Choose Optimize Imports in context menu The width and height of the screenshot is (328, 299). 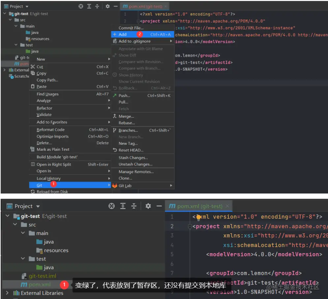click(x=70, y=136)
